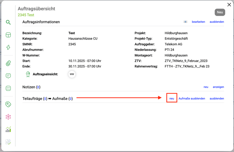
Task: Create new Teilauftrag with highlighted neu link
Action: tap(171, 99)
